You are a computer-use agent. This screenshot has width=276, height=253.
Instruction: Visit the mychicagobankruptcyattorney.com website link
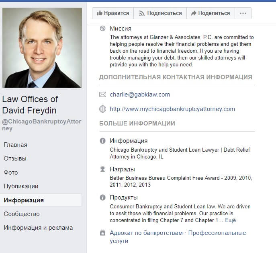(x=172, y=109)
